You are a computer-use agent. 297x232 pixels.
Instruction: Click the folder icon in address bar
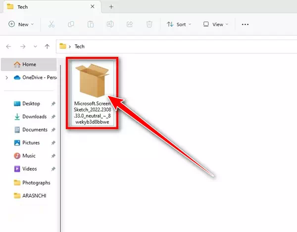click(x=63, y=46)
